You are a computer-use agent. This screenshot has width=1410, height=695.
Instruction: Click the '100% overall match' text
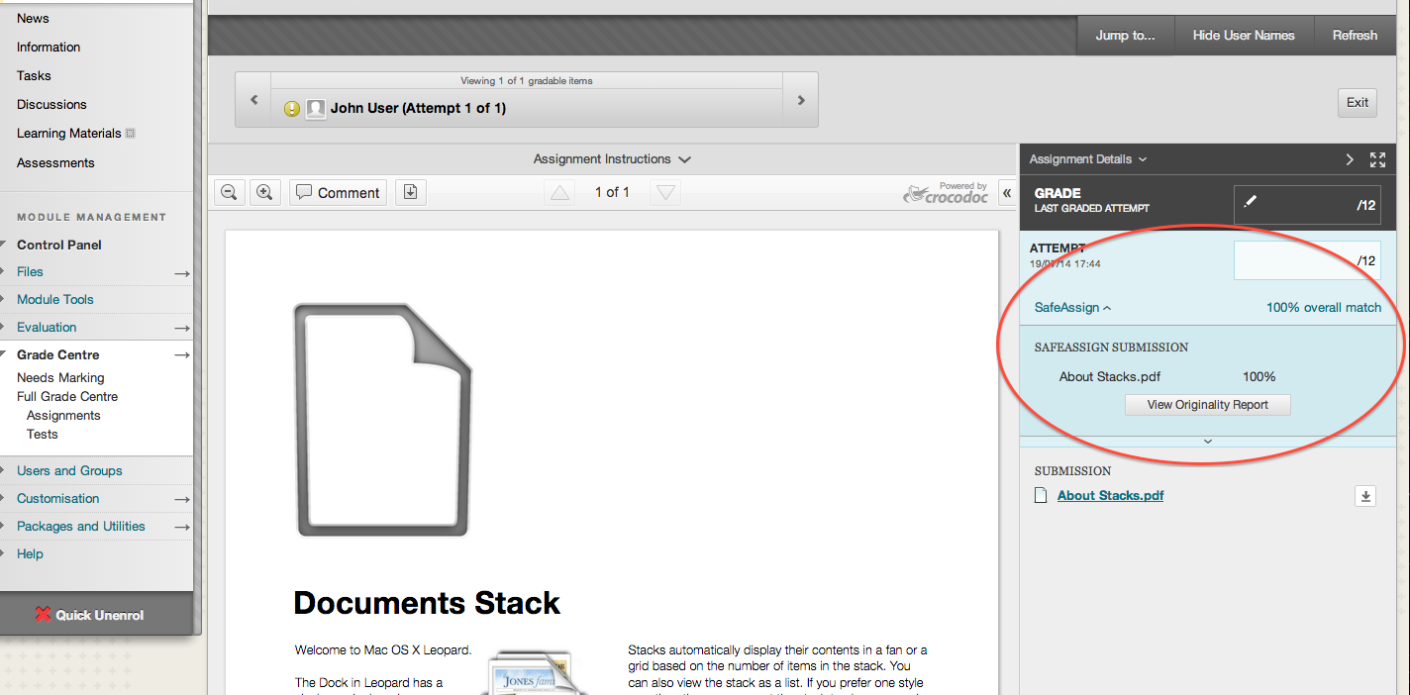point(1324,308)
